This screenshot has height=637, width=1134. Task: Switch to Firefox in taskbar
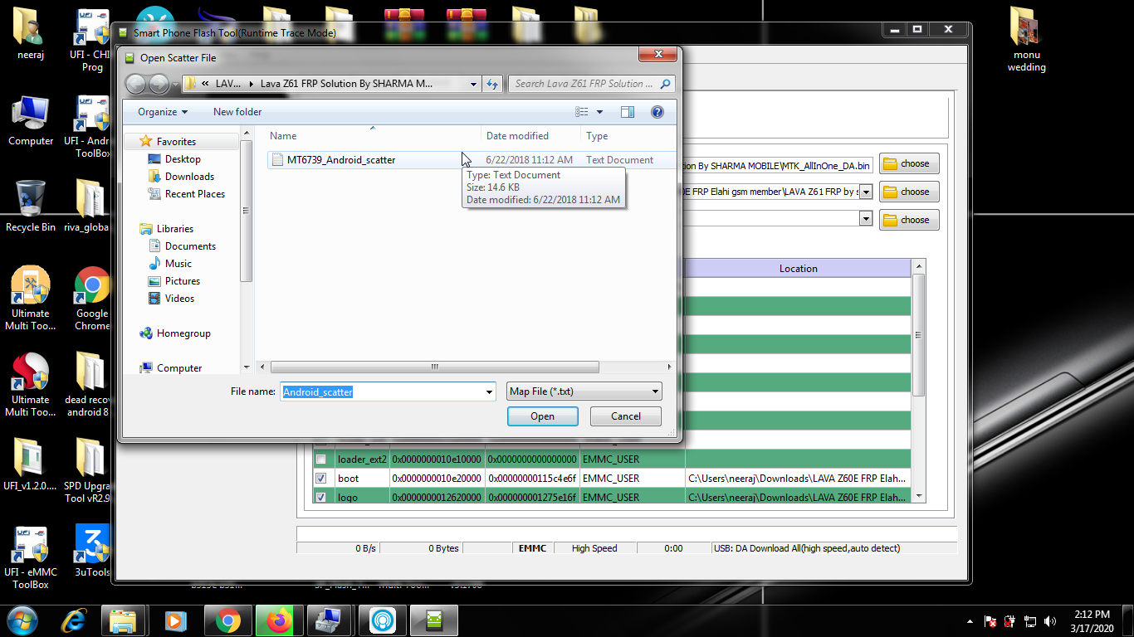point(279,620)
